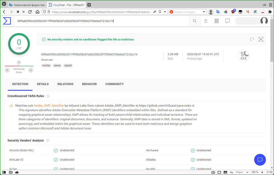The image size is (274, 175).
Task: Capture the page with the camera icon
Action: (213, 172)
